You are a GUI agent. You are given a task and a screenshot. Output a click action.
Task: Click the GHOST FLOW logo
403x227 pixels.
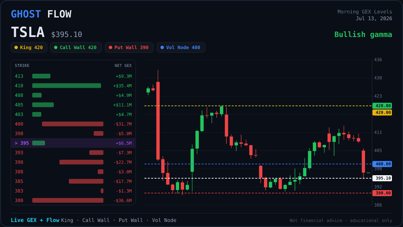pyautogui.click(x=41, y=14)
